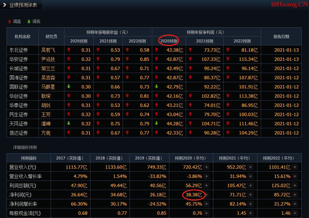
Task: Click the green down arrow beside 国联证券 42.79亿
Action: [x=156, y=86]
